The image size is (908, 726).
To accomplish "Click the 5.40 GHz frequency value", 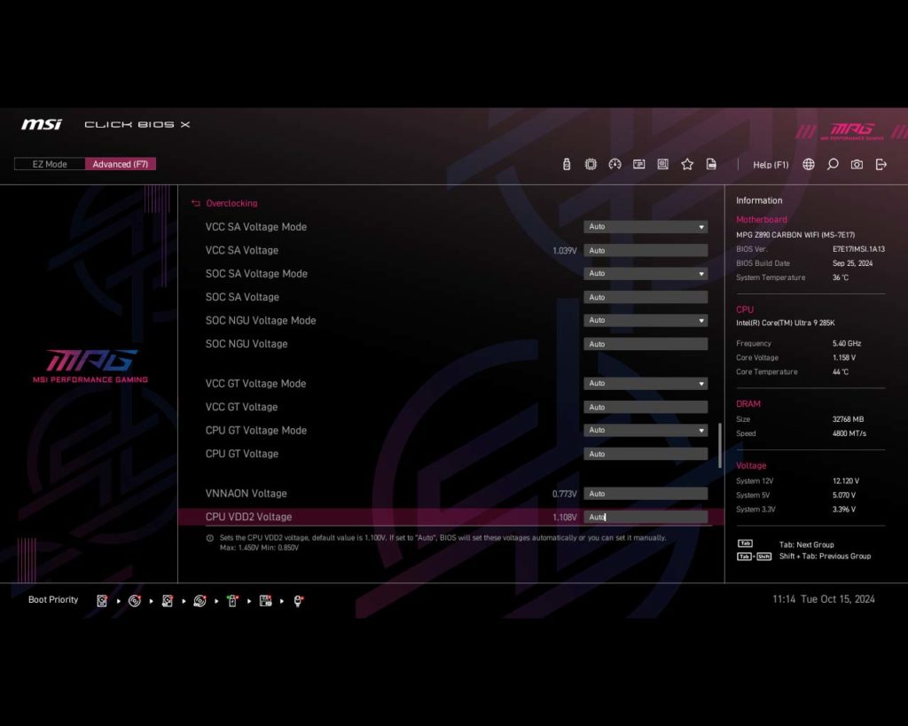I will point(847,343).
